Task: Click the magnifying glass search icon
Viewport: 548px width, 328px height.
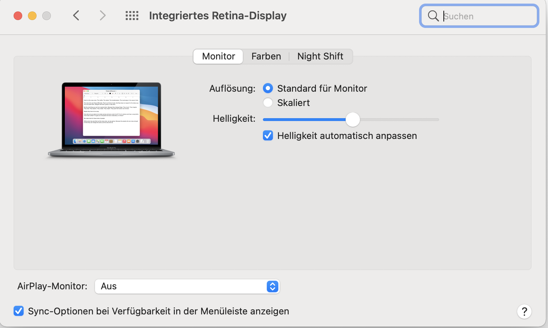Action: tap(433, 16)
